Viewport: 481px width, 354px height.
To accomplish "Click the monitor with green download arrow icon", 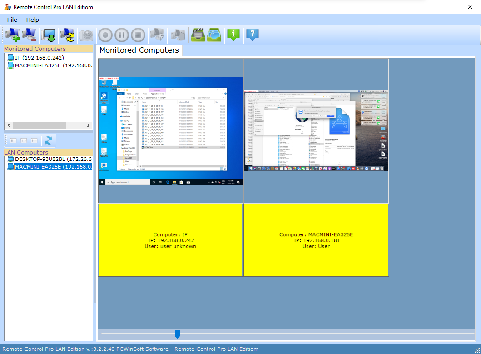I will (49, 35).
